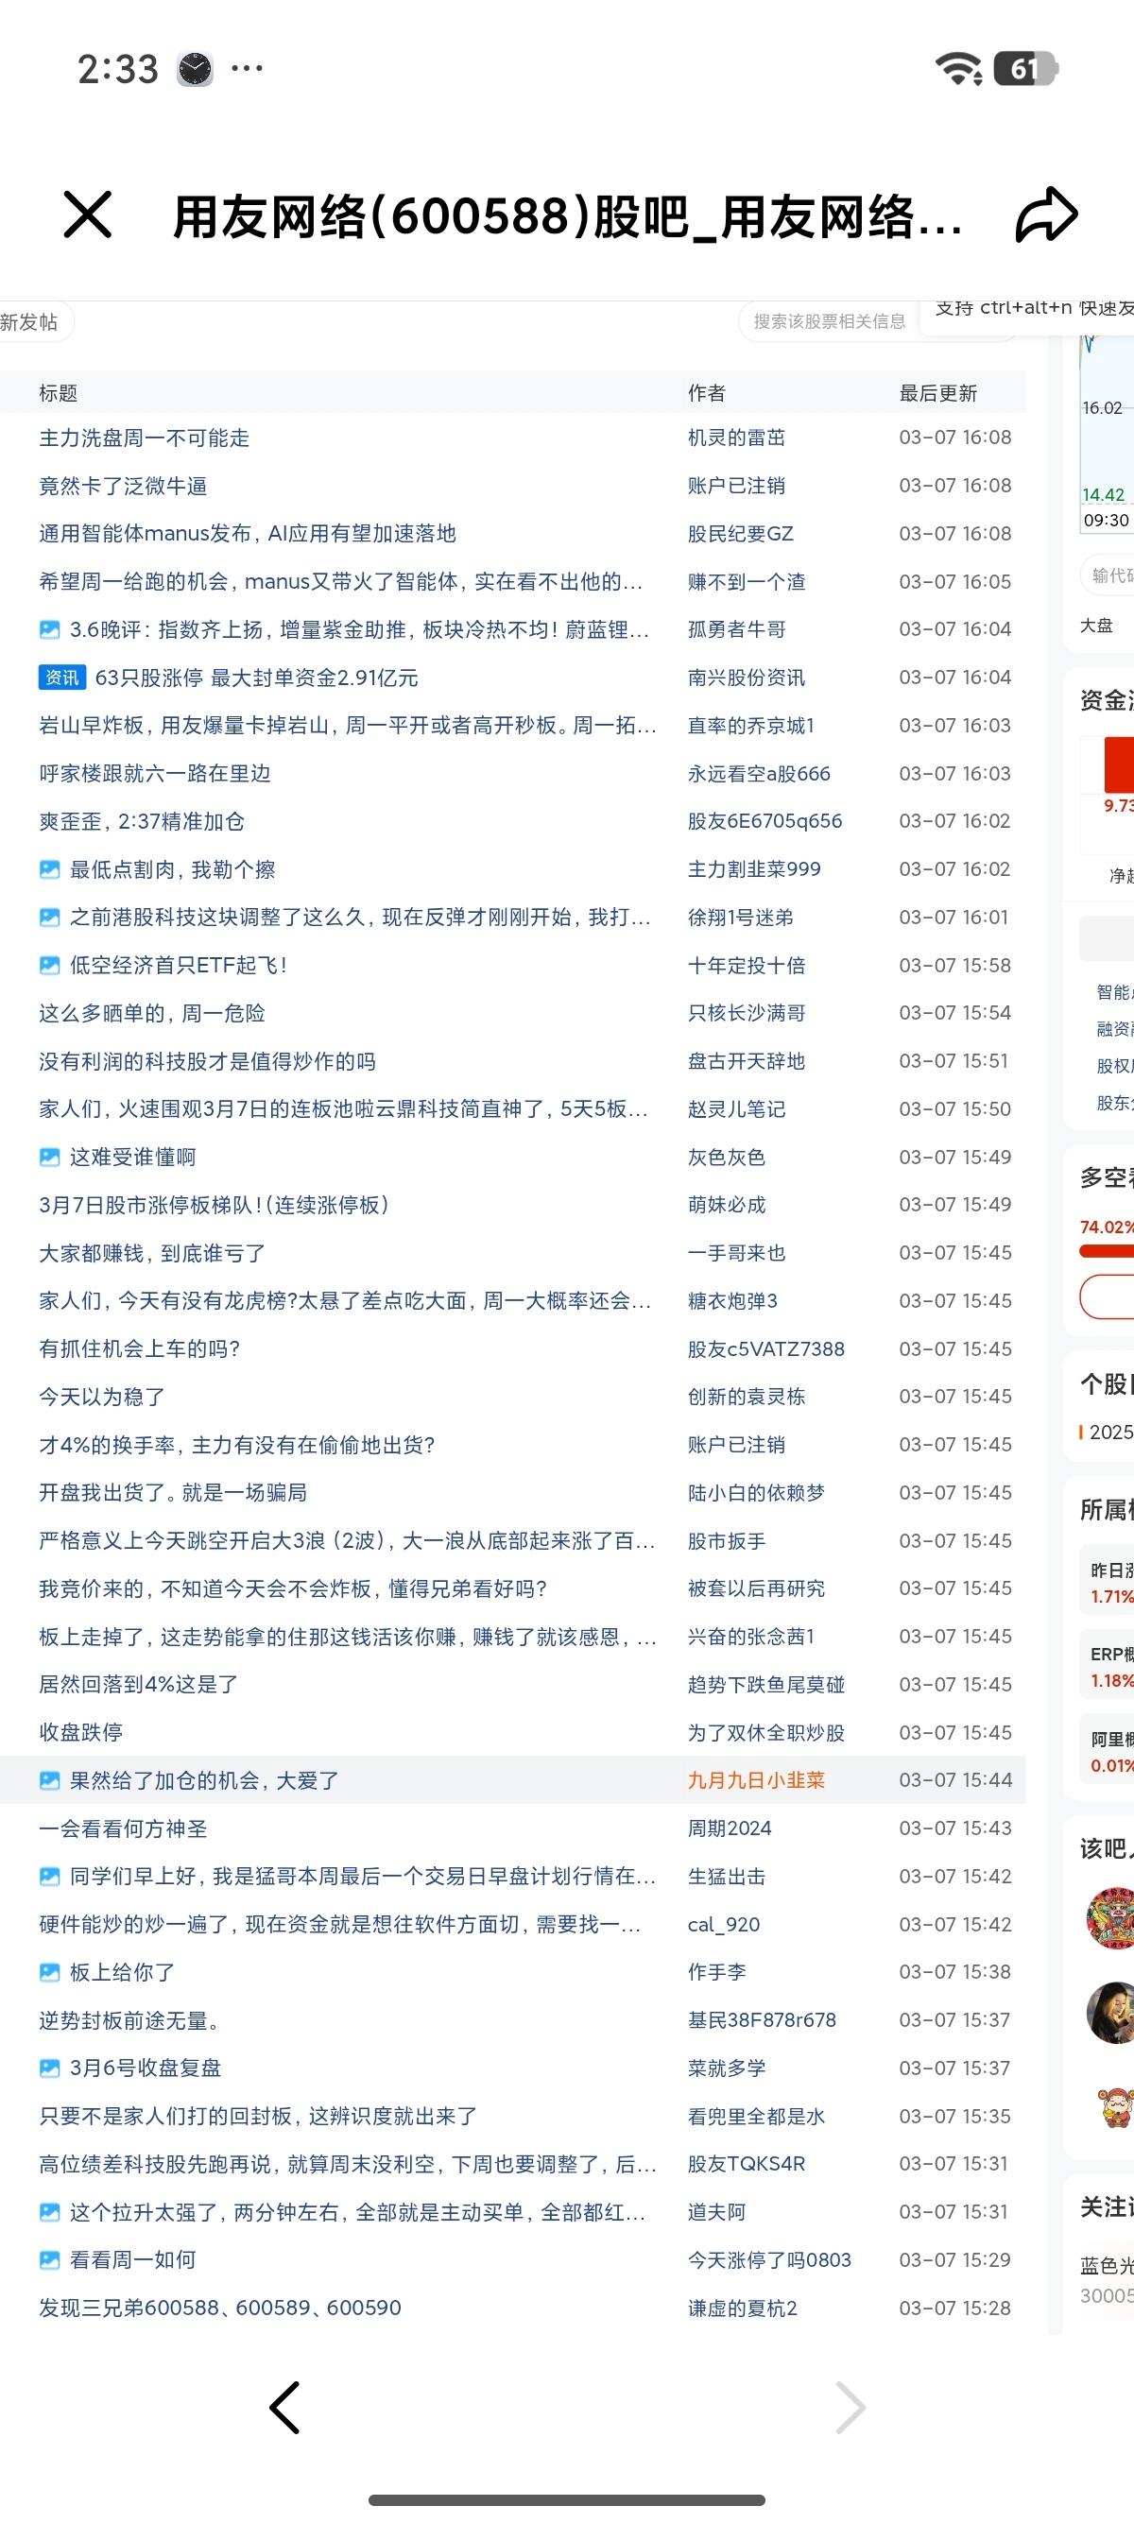Screen dimensions: 1134x2523
Task: Open author profile 机灵的雷茁
Action: pyautogui.click(x=736, y=438)
